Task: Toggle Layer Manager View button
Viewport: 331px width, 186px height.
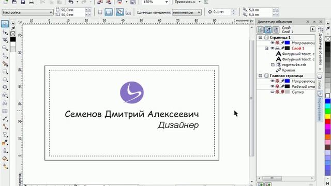Action: click(276, 30)
